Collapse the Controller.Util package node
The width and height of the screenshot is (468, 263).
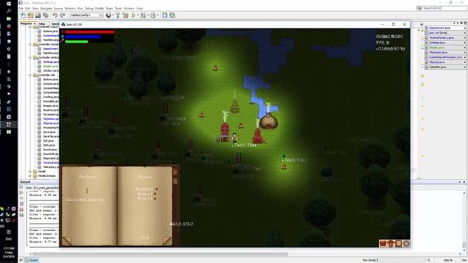[x=30, y=75]
